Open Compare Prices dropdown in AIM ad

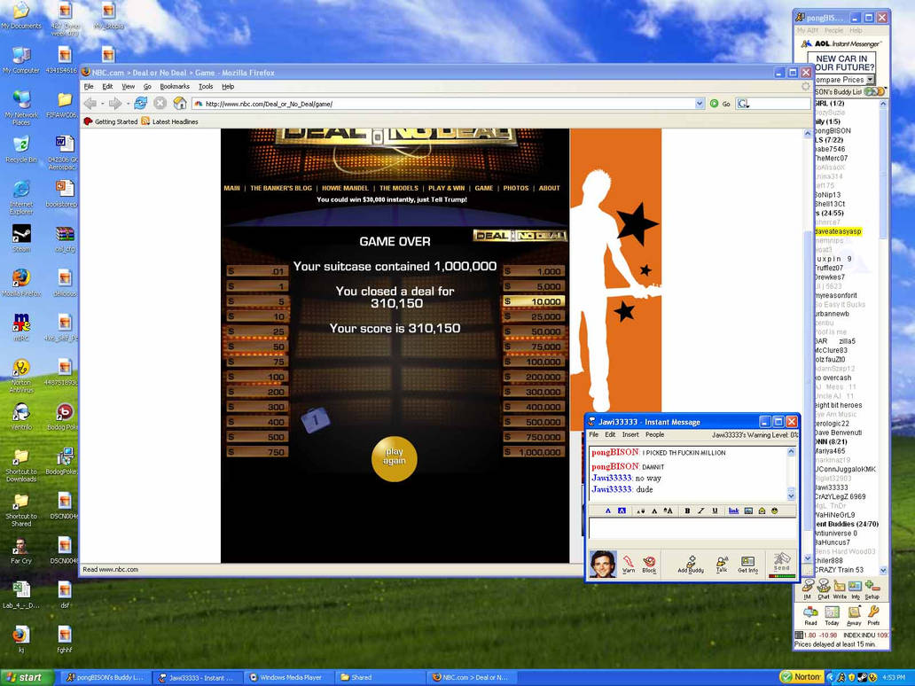[870, 80]
